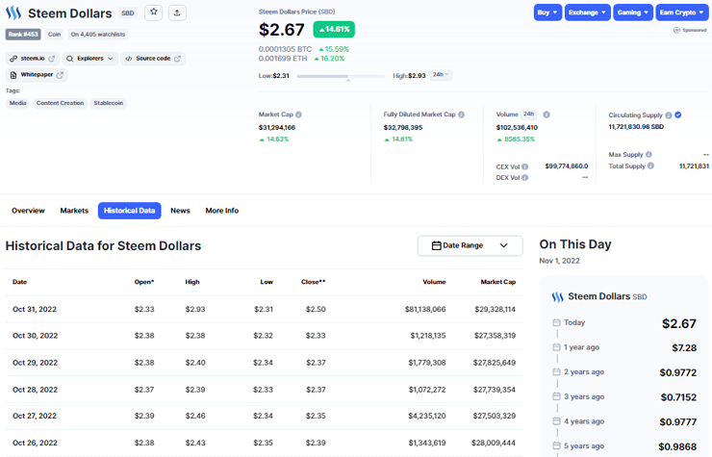
Task: Open the Buy dropdown
Action: click(547, 13)
